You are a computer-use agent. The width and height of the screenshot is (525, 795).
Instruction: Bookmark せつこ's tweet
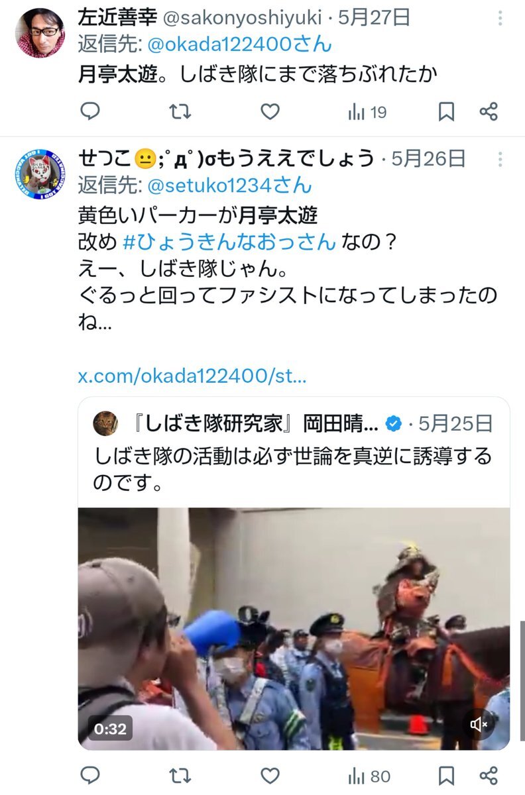click(447, 775)
